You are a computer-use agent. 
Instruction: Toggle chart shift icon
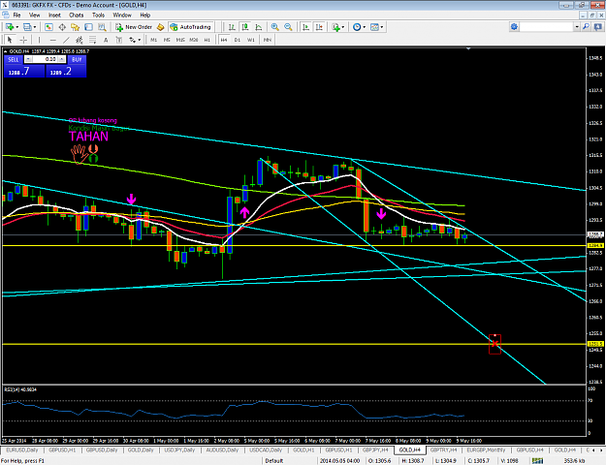[319, 27]
